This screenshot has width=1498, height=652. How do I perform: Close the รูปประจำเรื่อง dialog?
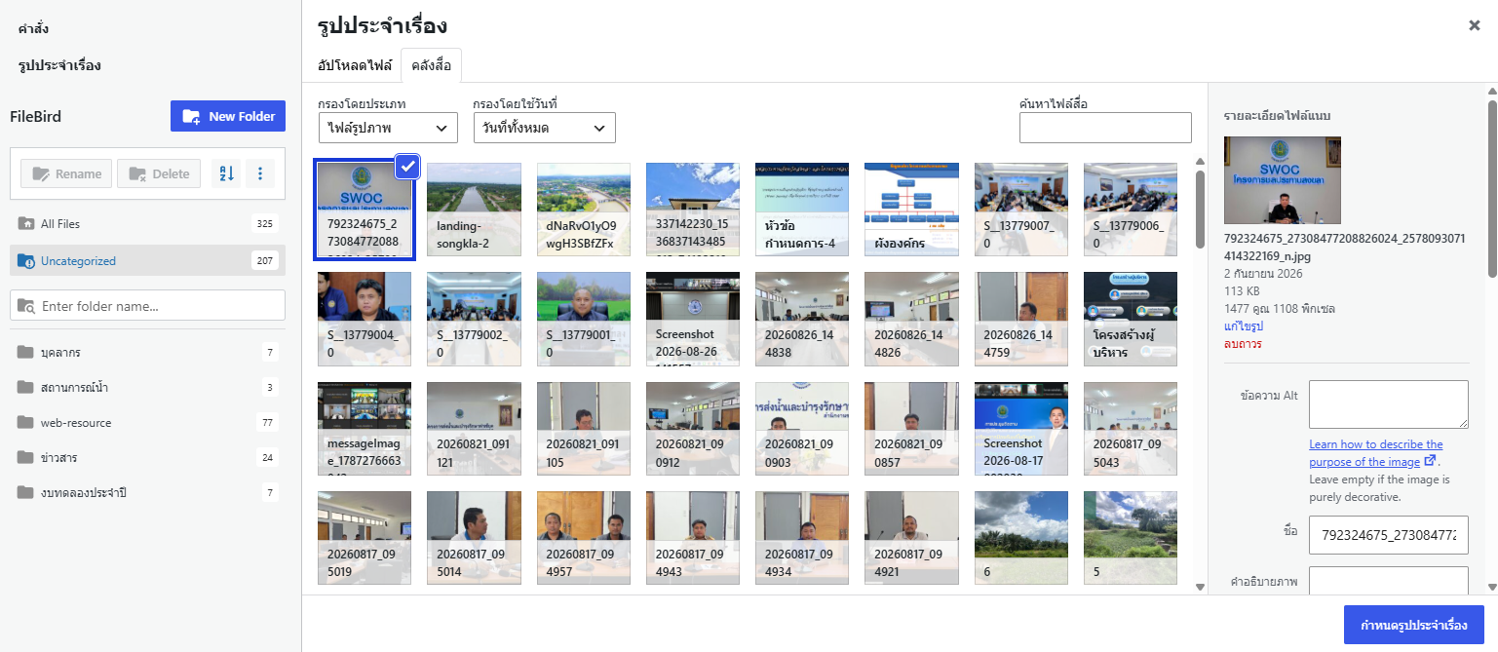[x=1475, y=25]
